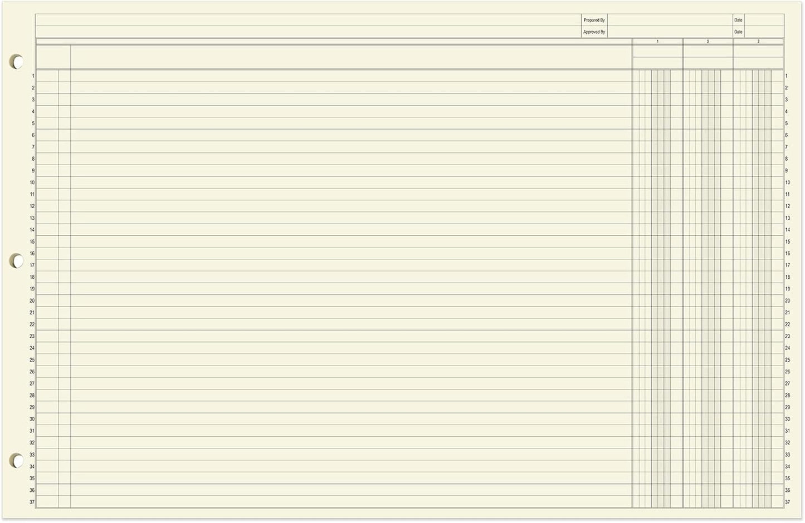Click numbered column header 1
The width and height of the screenshot is (805, 523).
pyautogui.click(x=657, y=41)
